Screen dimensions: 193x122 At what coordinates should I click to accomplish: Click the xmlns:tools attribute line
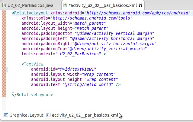pyautogui.click(x=77, y=18)
